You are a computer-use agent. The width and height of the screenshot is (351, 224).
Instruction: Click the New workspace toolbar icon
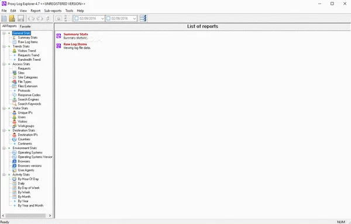click(4, 18)
